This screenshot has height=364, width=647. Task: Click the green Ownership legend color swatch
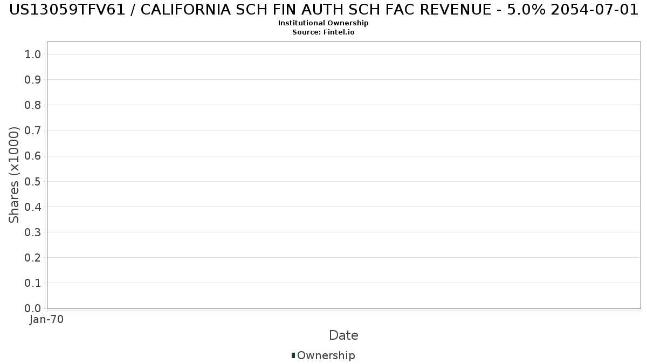point(293,355)
